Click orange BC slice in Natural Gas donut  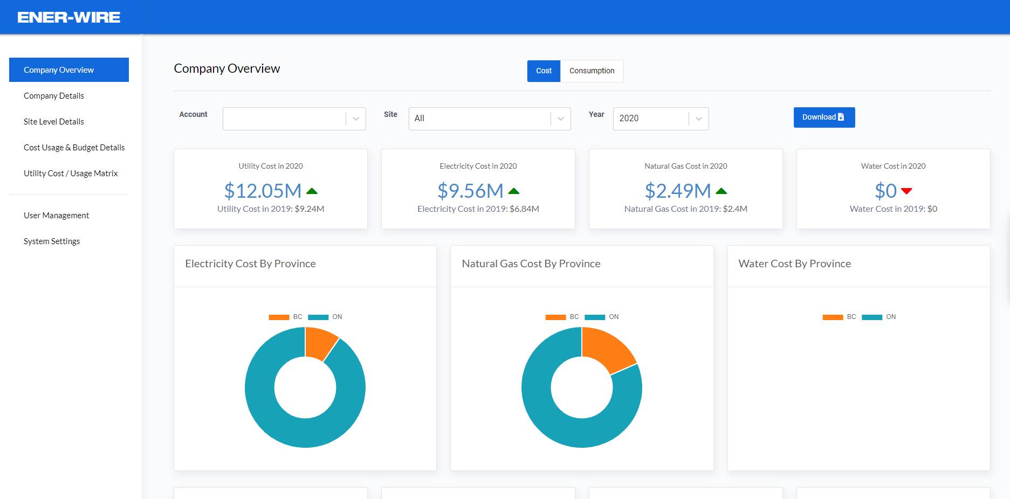[x=607, y=349]
